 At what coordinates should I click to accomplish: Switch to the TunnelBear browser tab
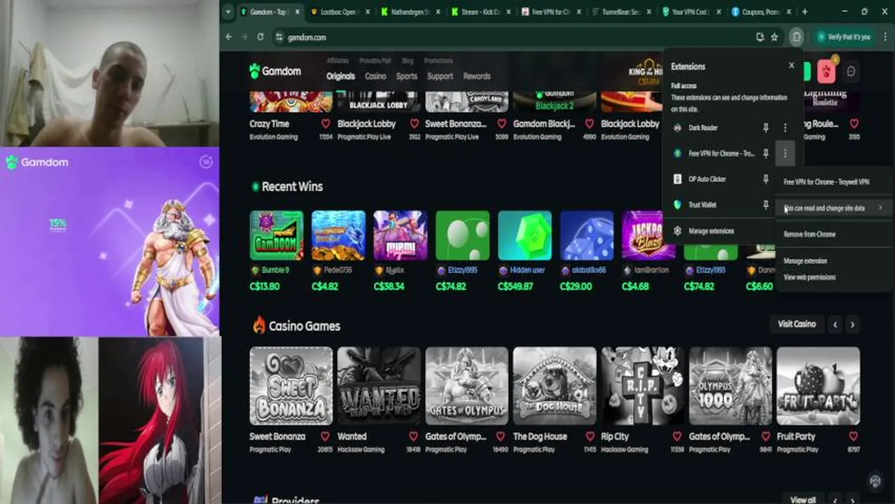622,12
